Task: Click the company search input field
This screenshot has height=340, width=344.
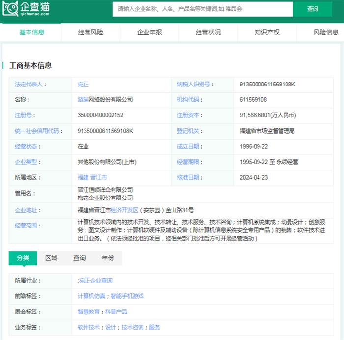Action: click(x=202, y=9)
